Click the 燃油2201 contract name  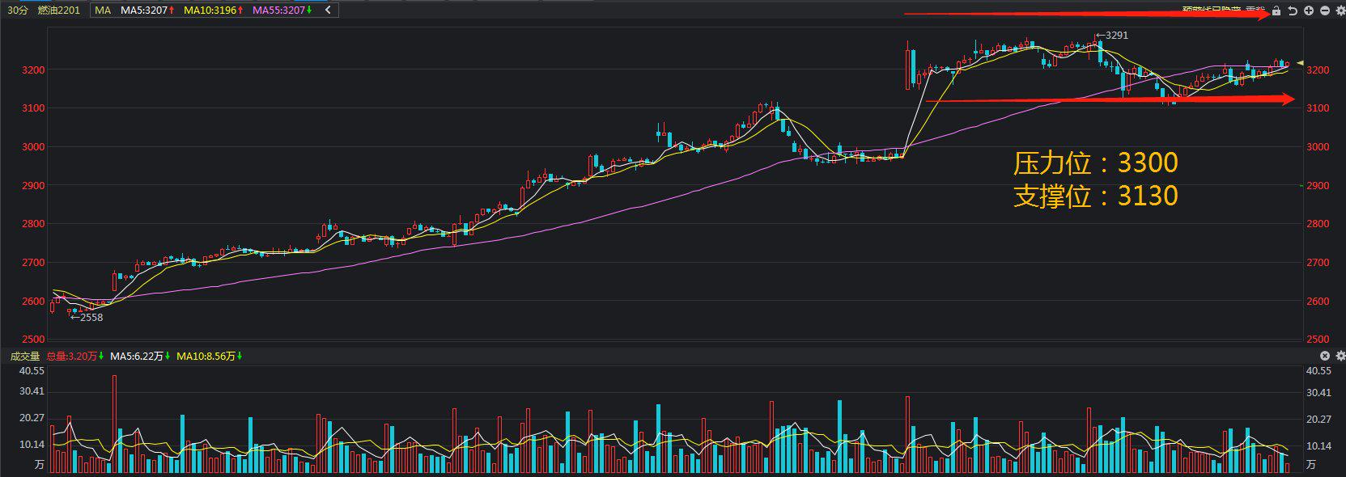coord(59,11)
